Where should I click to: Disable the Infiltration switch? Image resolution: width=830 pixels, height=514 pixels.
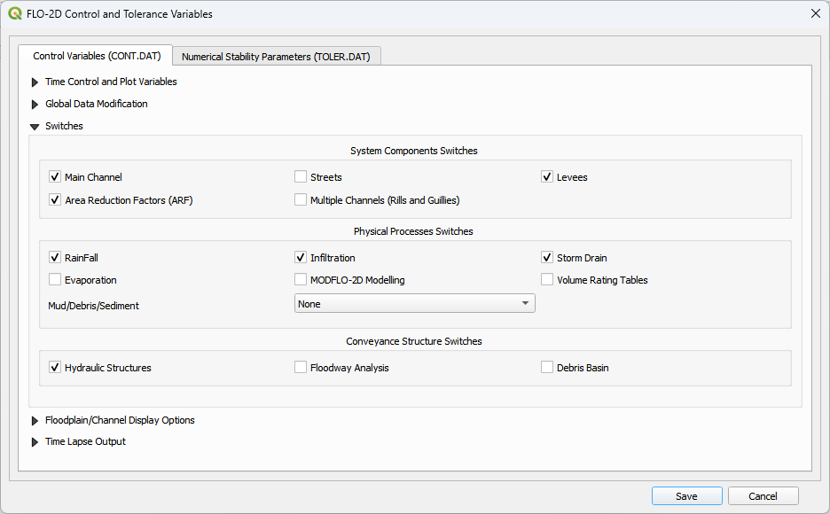point(301,257)
